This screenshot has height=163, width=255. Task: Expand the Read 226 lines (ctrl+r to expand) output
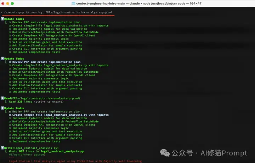coord(36,102)
